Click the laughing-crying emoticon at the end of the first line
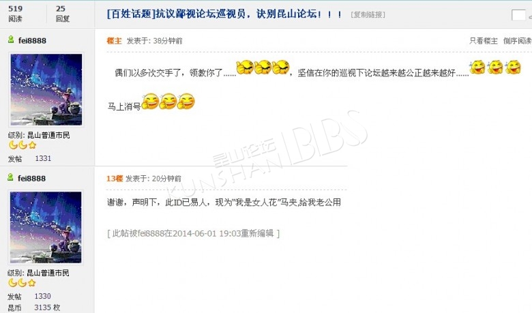Screen dimensions: 532x313 (513, 67)
